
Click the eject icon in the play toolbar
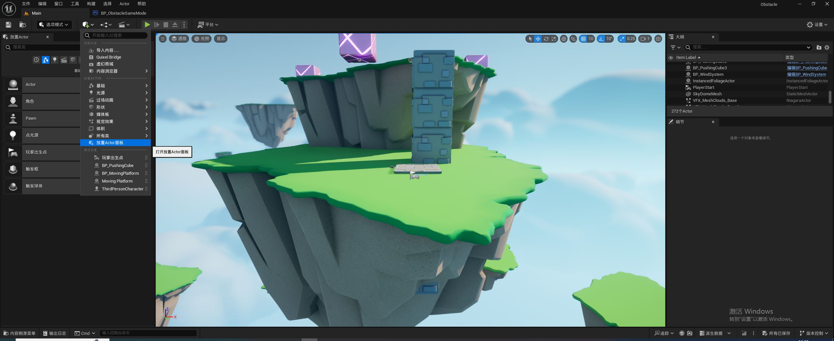click(x=175, y=25)
